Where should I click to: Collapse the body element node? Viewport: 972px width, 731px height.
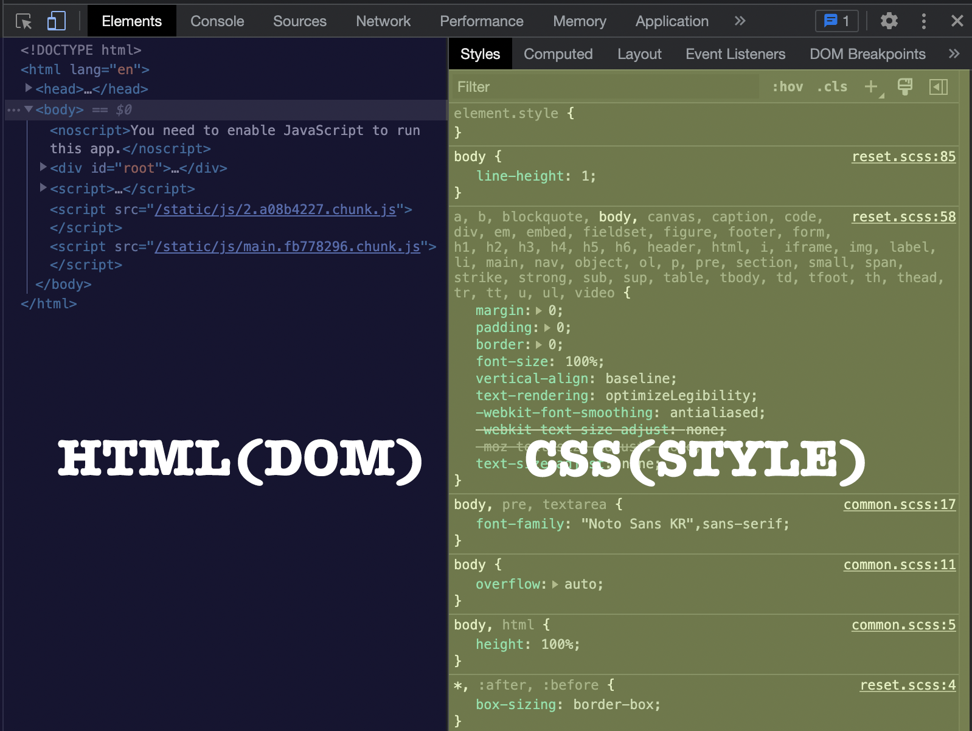(29, 109)
